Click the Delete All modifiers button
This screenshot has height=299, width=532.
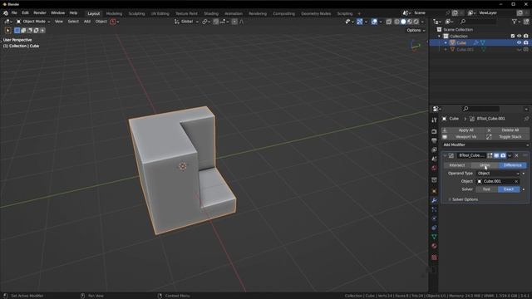(x=507, y=130)
